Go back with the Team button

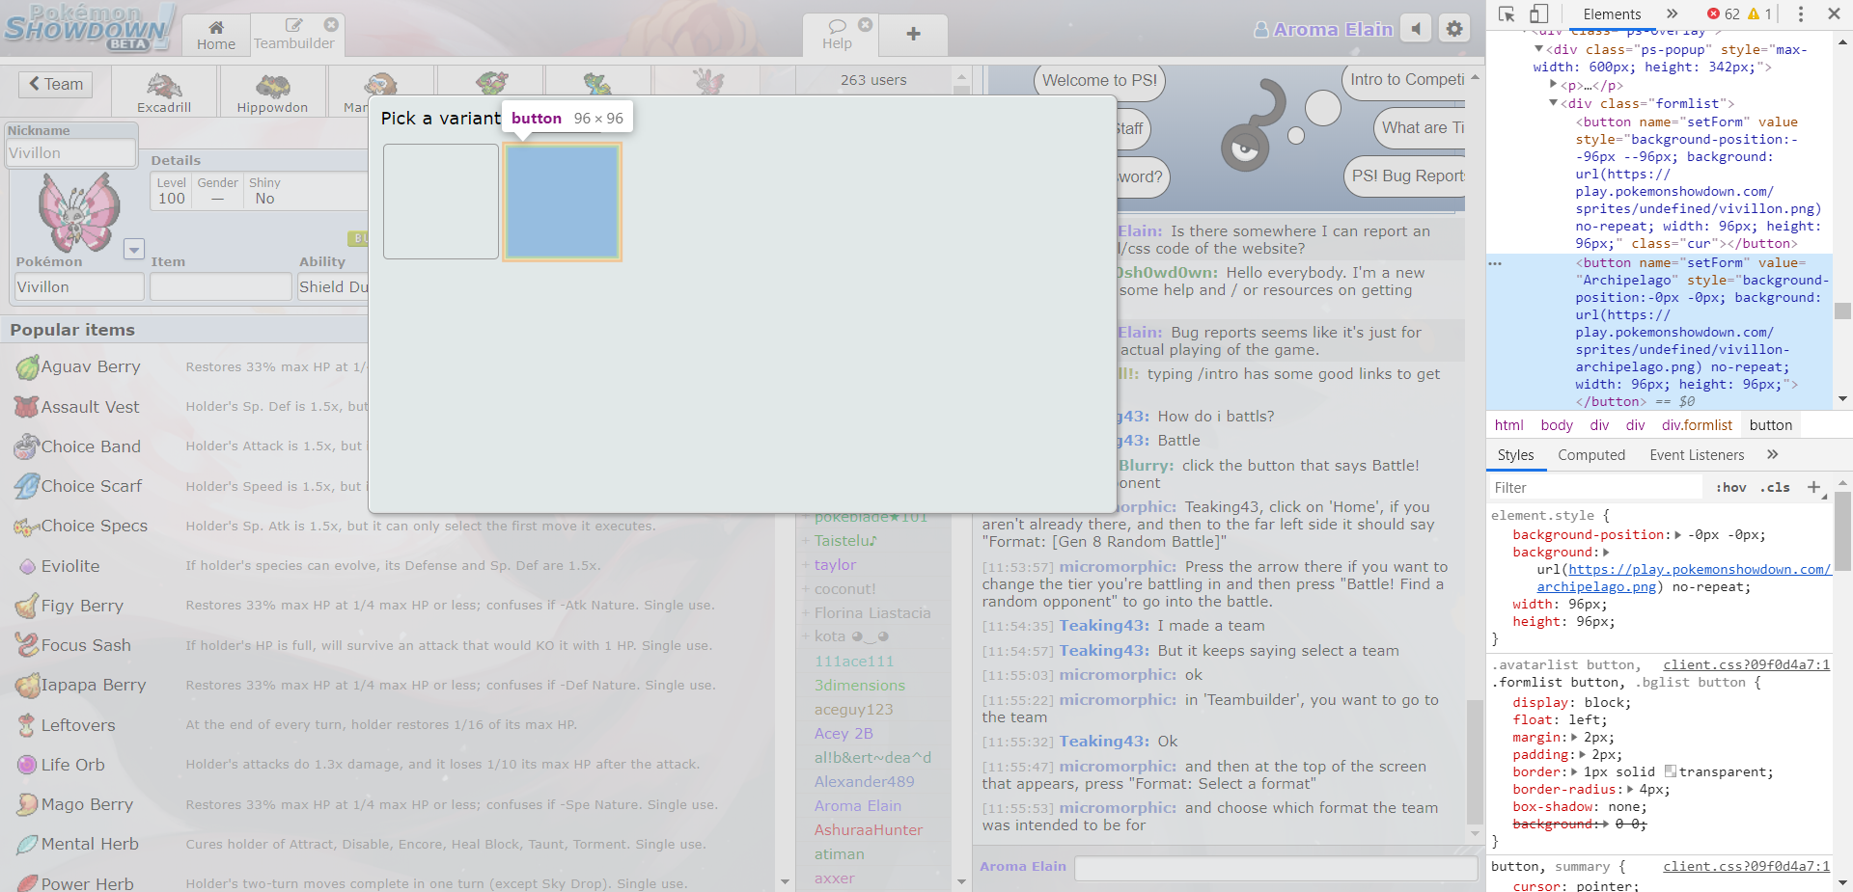point(56,84)
